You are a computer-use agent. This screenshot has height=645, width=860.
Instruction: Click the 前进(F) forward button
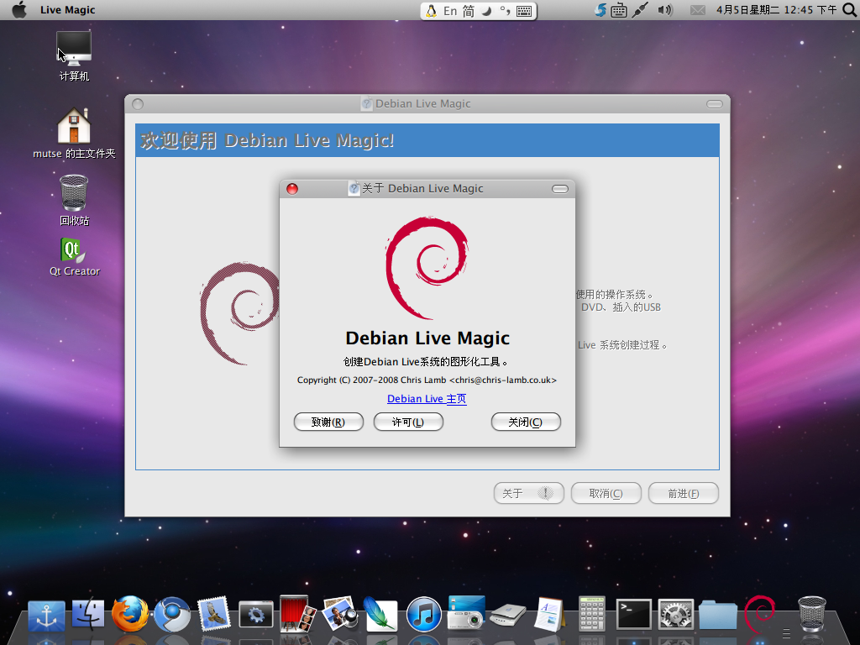684,493
